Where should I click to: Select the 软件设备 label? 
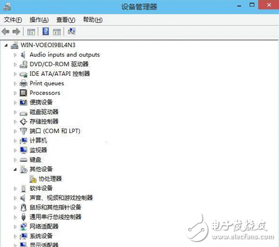coord(41,188)
